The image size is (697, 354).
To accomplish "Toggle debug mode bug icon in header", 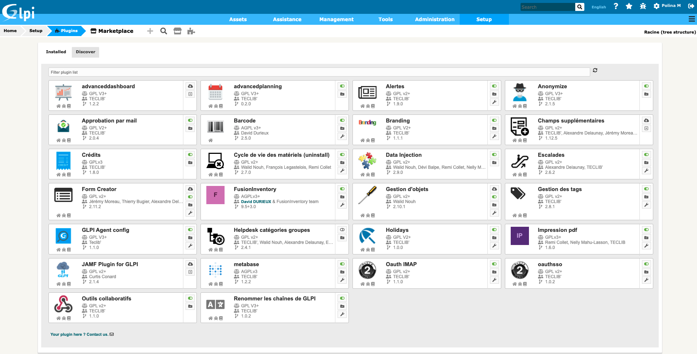I will 643,6.
